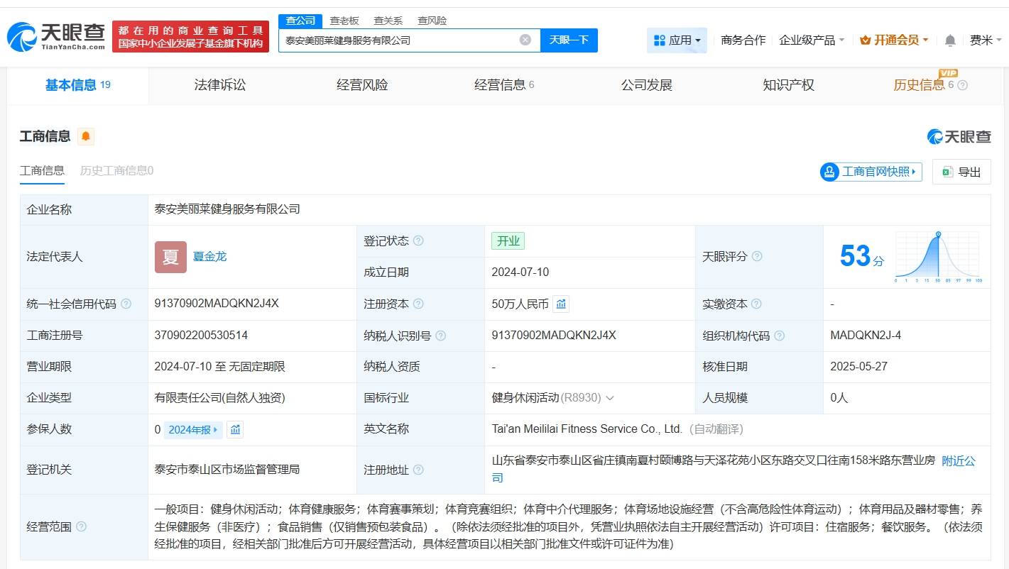Click the 导出 export button
1009x569 pixels.
point(961,172)
